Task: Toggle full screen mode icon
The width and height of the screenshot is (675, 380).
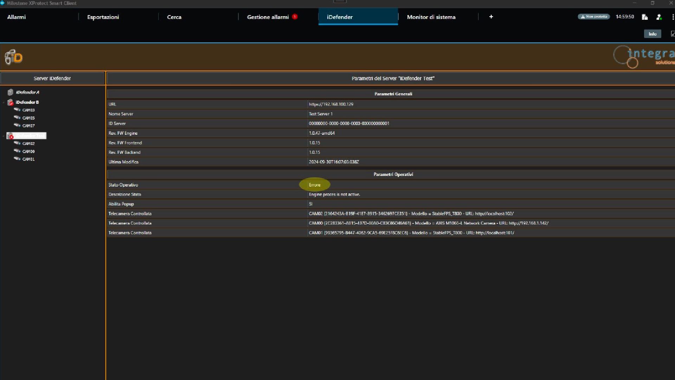Action: point(673,34)
